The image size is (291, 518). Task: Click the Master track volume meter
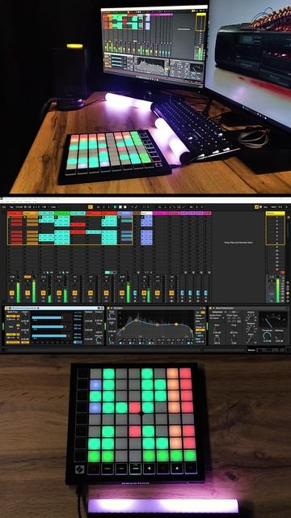277,290
